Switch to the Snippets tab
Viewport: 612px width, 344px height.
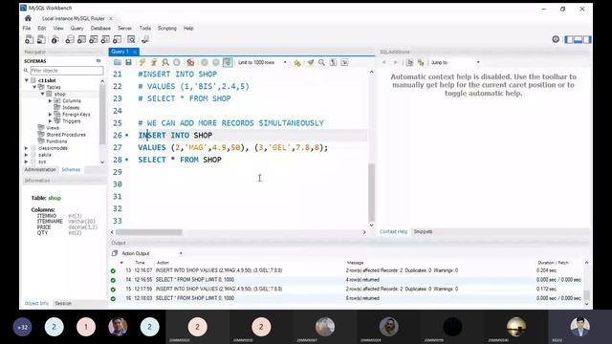pos(423,231)
